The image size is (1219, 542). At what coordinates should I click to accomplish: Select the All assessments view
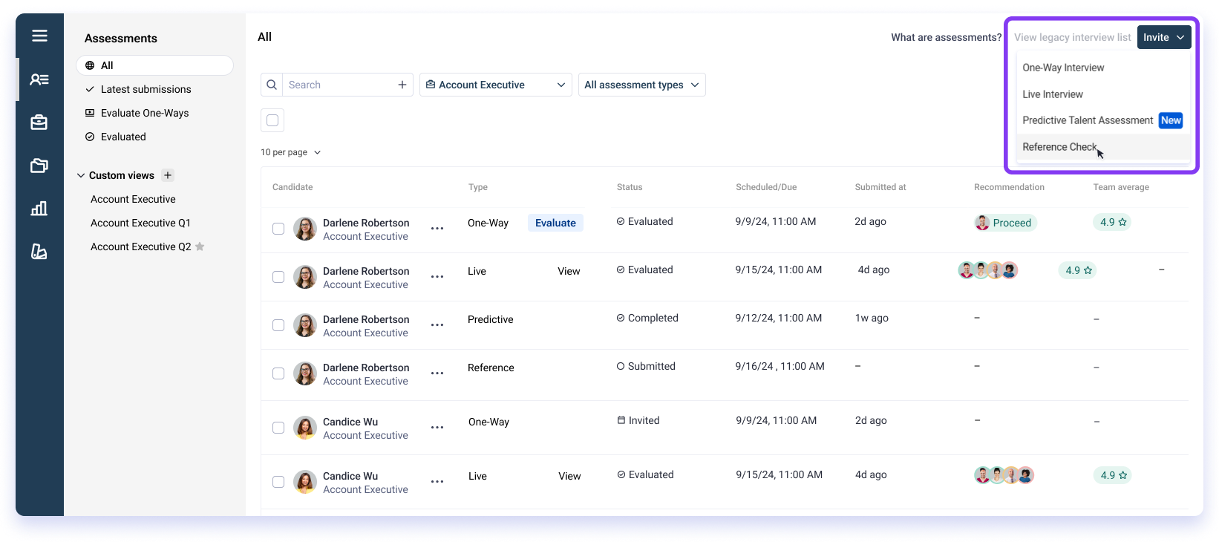(x=154, y=65)
